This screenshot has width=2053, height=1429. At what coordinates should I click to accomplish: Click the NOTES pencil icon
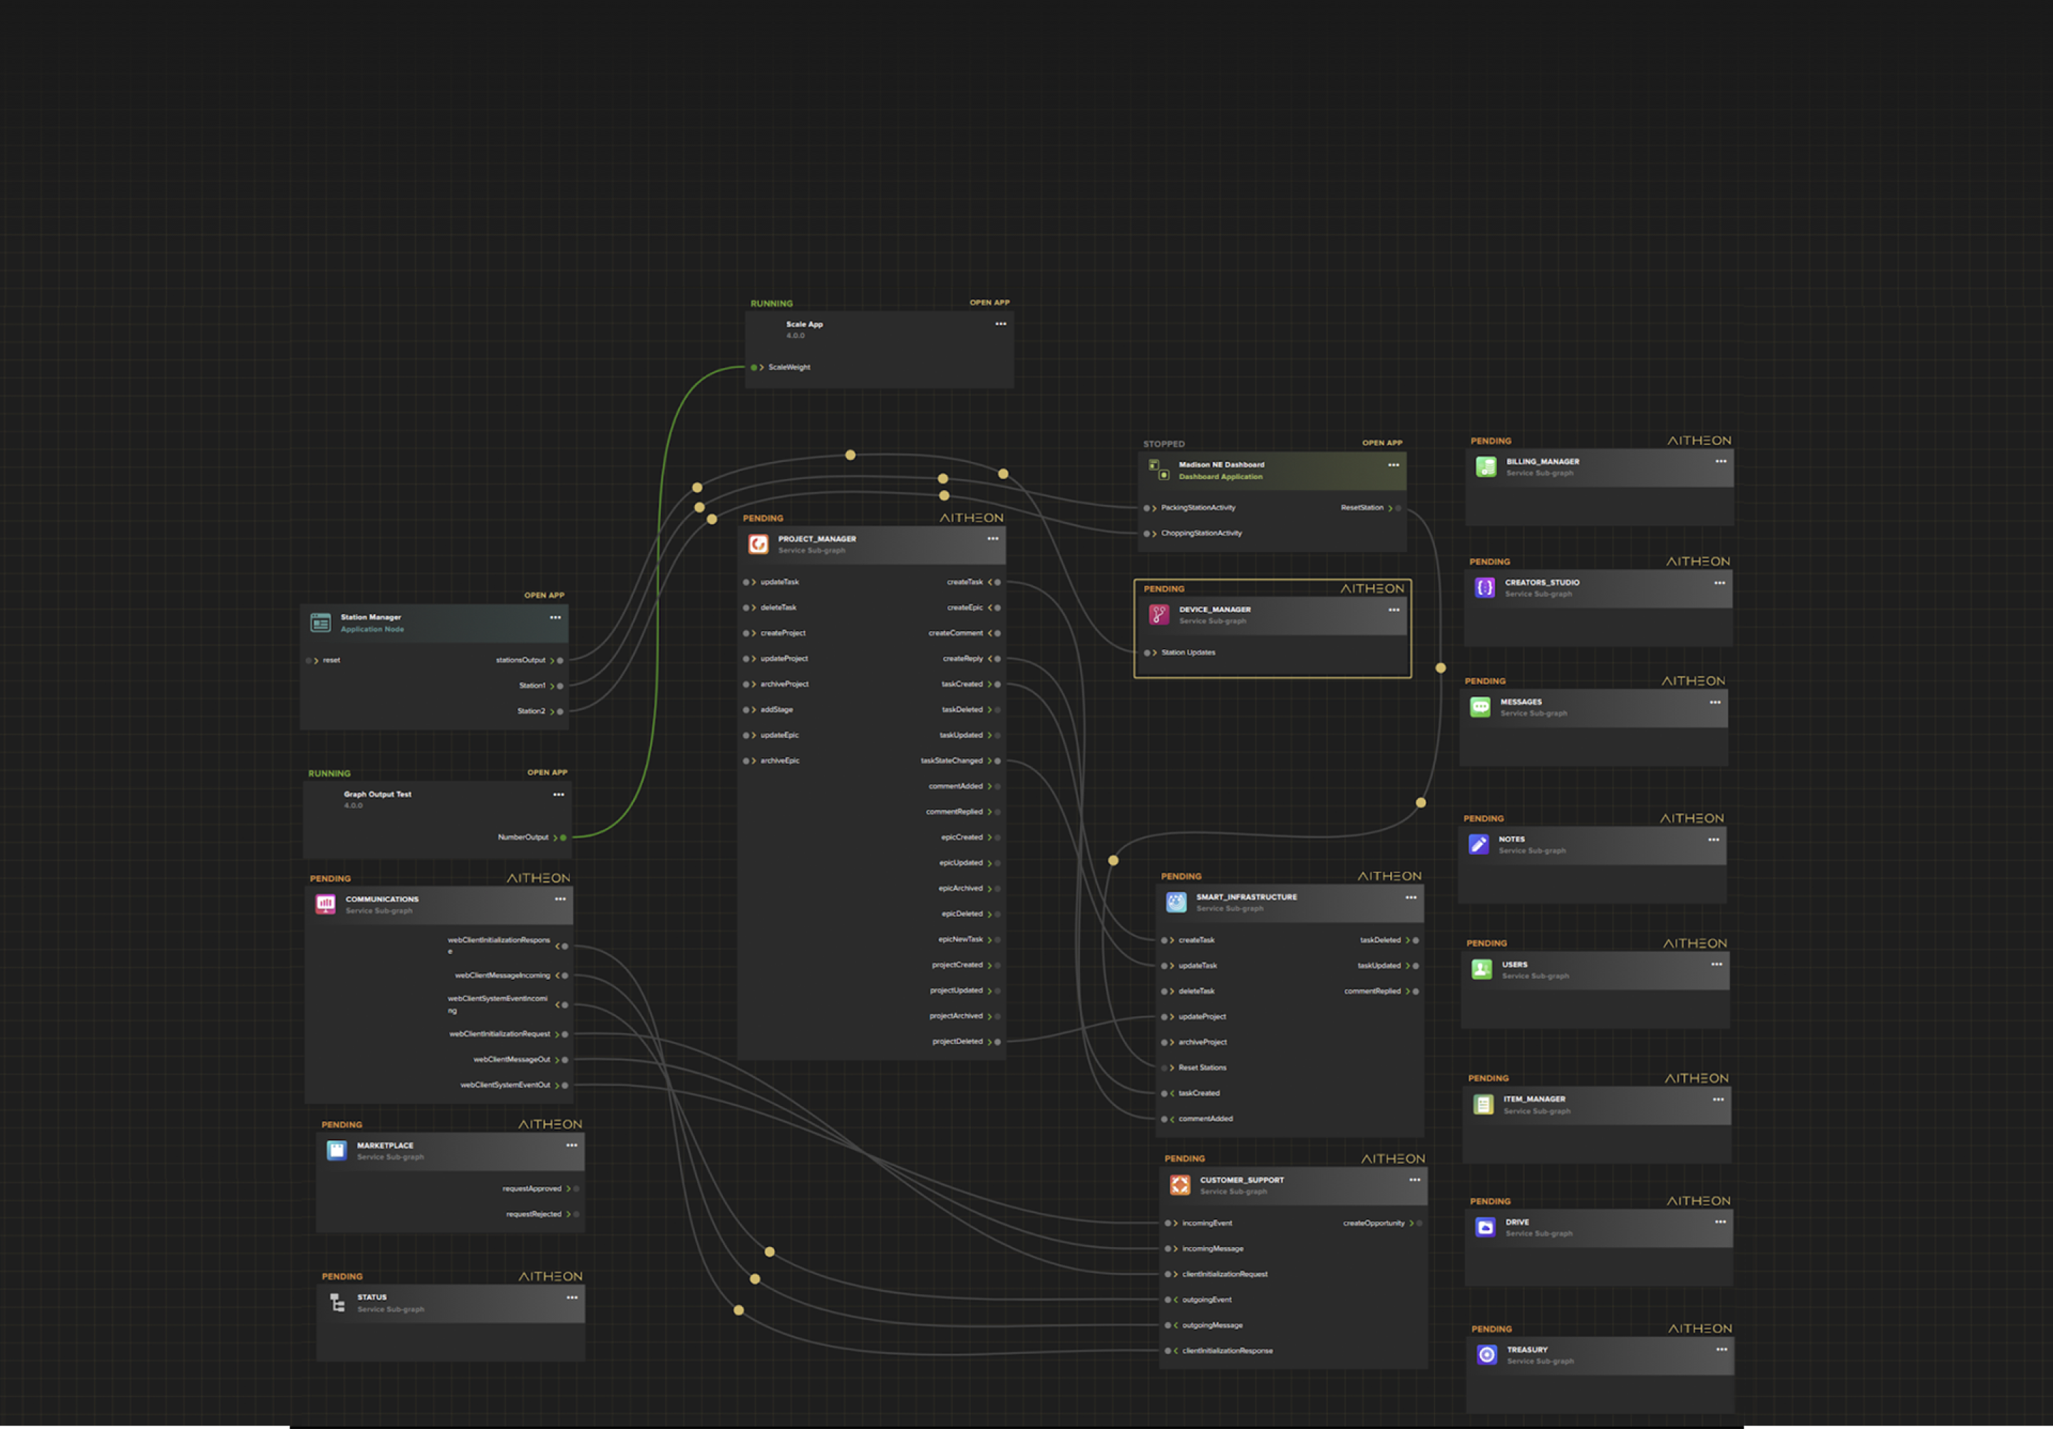point(1479,844)
